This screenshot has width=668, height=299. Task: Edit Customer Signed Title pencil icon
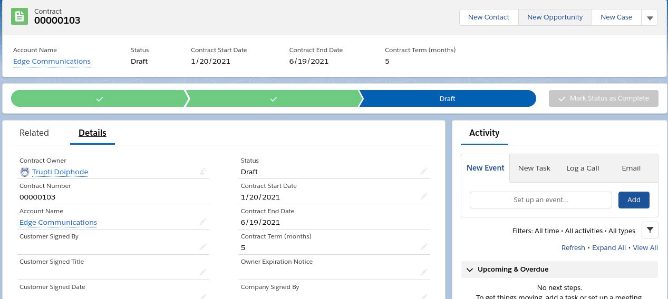202,272
